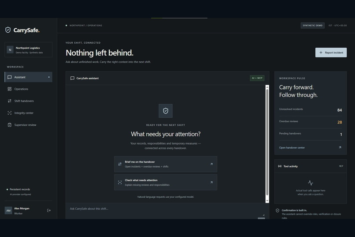Click arrow icon on Check what needs attention

tap(211, 182)
